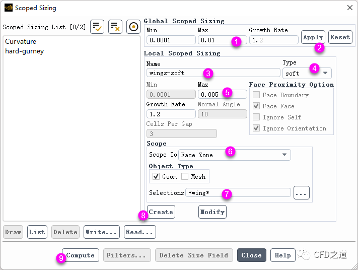
Task: Click the Delete Size Field button
Action: 194,255
